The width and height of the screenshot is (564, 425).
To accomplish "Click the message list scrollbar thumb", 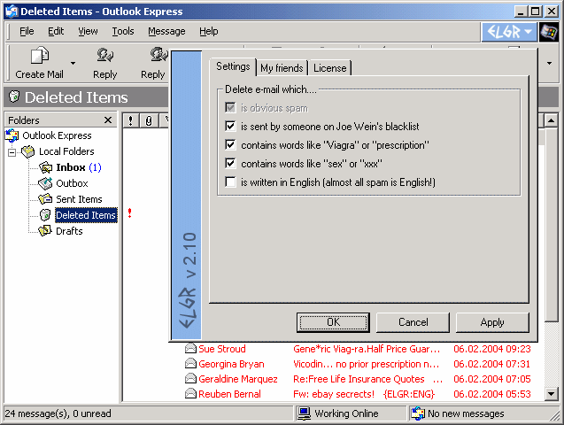I will (x=551, y=225).
